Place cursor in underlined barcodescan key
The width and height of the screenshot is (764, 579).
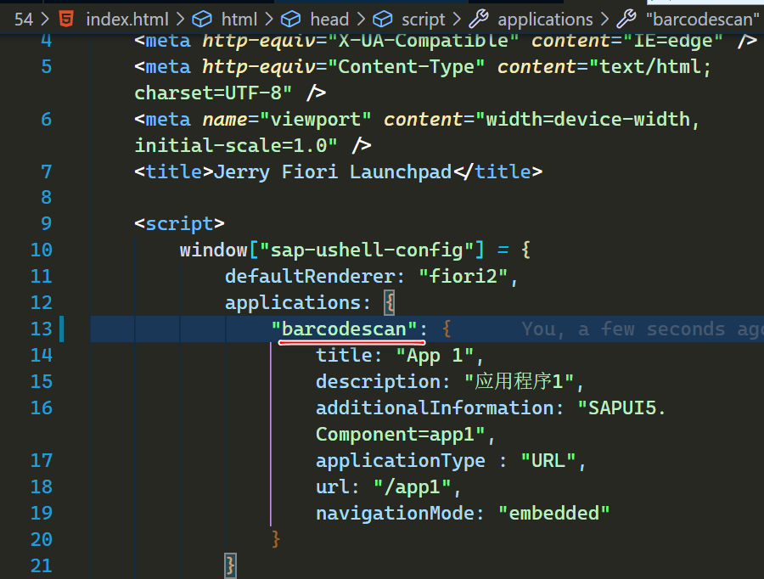(x=344, y=329)
